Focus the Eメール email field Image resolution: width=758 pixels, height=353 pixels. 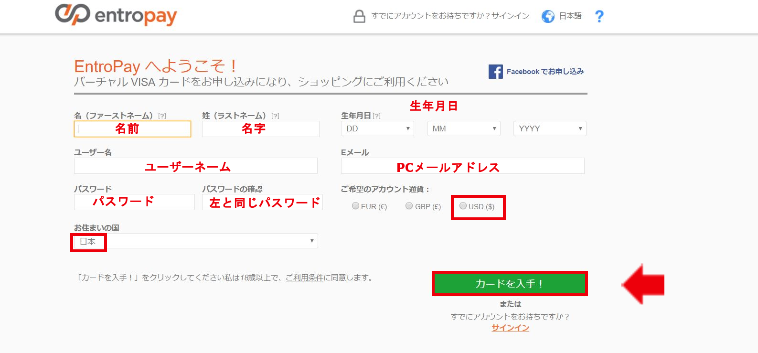click(x=463, y=166)
